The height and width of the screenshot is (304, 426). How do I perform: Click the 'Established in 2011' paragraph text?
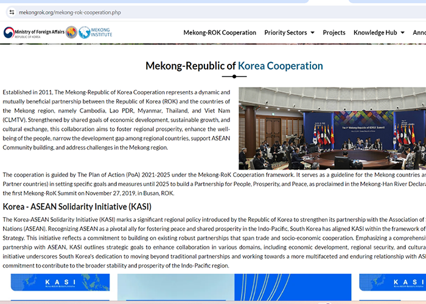[116, 120]
